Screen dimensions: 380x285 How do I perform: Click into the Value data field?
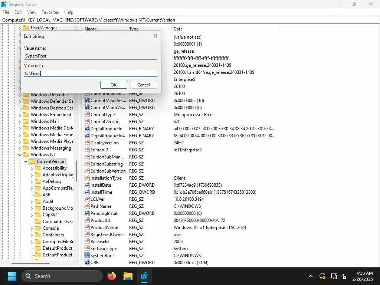(91, 73)
